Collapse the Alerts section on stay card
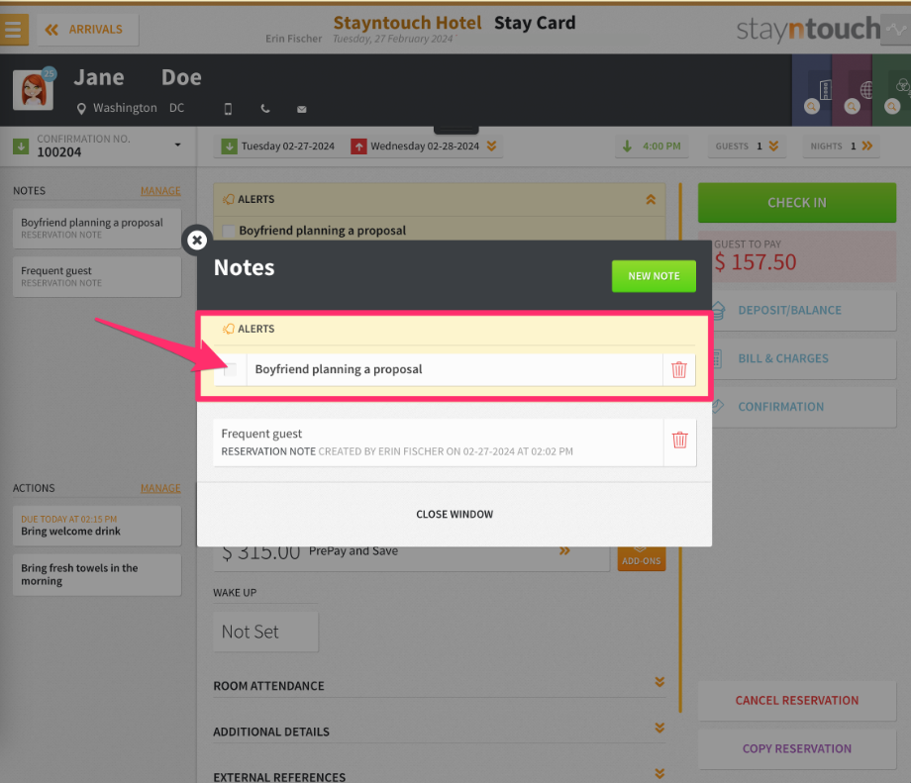This screenshot has height=783, width=911. click(x=651, y=199)
